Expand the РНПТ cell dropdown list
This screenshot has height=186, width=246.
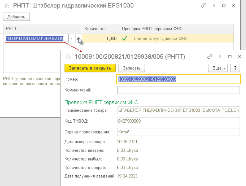click(72, 38)
